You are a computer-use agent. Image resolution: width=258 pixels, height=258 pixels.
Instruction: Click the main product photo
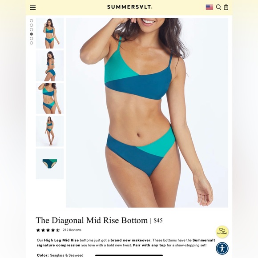coord(147,113)
